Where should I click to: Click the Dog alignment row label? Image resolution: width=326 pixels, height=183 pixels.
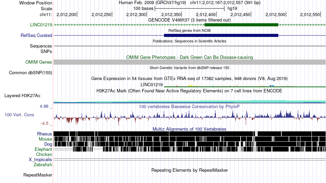tap(48, 144)
